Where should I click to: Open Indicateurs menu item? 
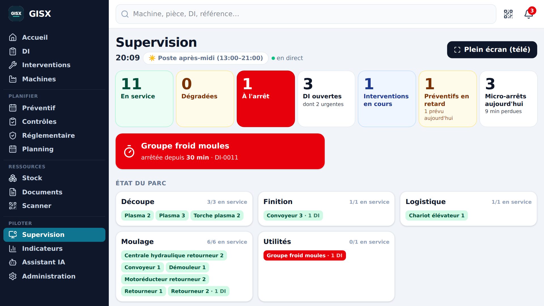coord(54,248)
